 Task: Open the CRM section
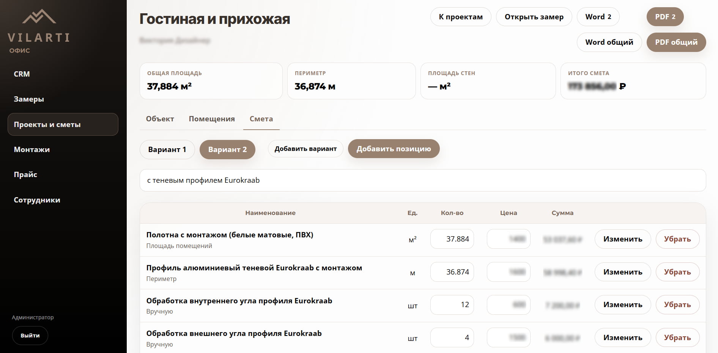coord(22,74)
